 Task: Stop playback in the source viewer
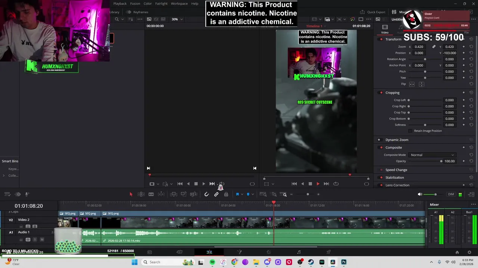point(196,184)
